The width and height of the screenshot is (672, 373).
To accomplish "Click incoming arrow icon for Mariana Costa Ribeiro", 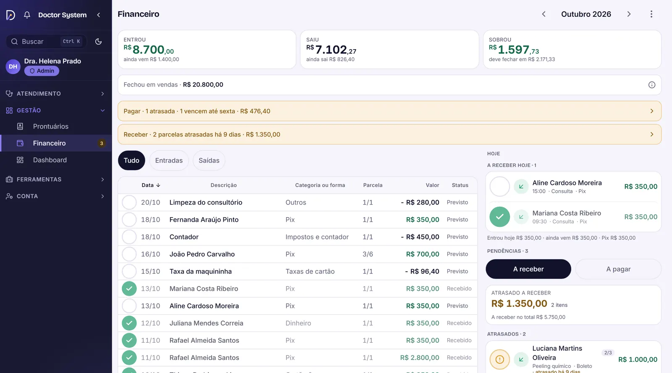I will click(x=521, y=217).
